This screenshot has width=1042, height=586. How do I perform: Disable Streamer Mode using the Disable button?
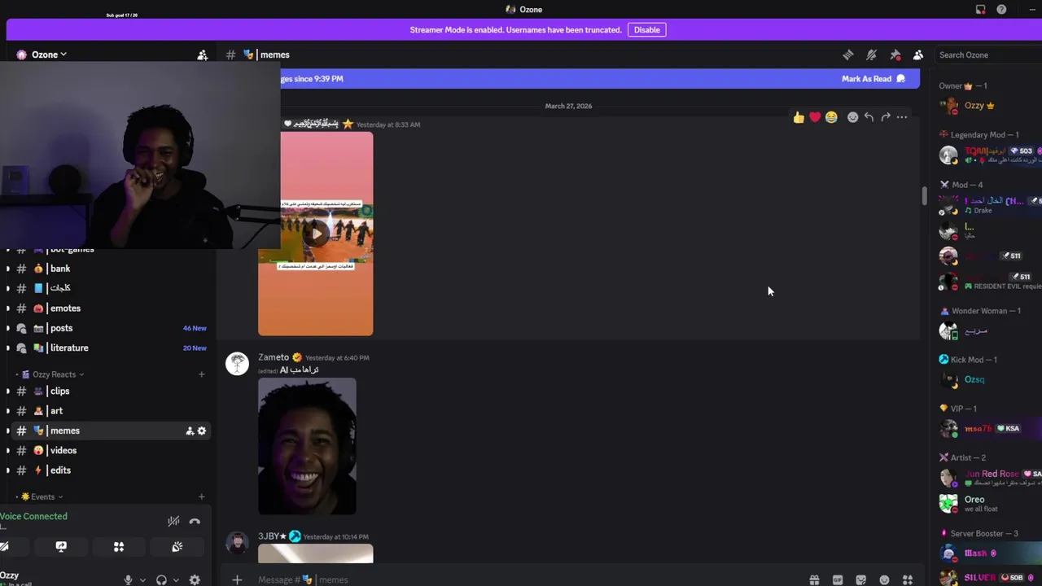[x=647, y=30]
